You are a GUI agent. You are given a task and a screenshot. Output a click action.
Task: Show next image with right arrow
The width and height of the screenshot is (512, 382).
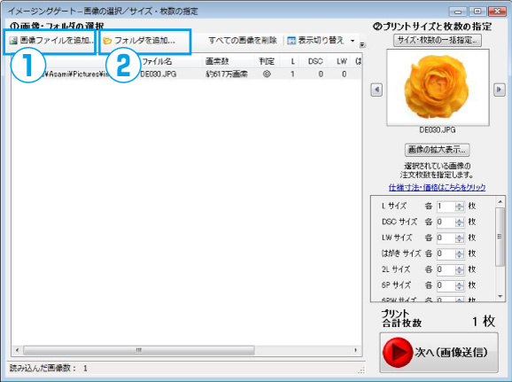coord(499,90)
